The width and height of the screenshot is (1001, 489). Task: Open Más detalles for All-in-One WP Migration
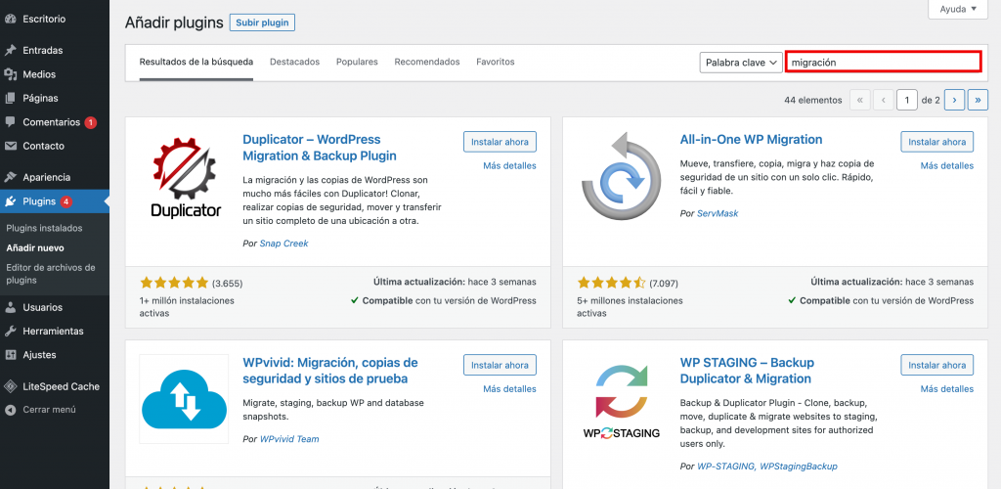click(946, 166)
